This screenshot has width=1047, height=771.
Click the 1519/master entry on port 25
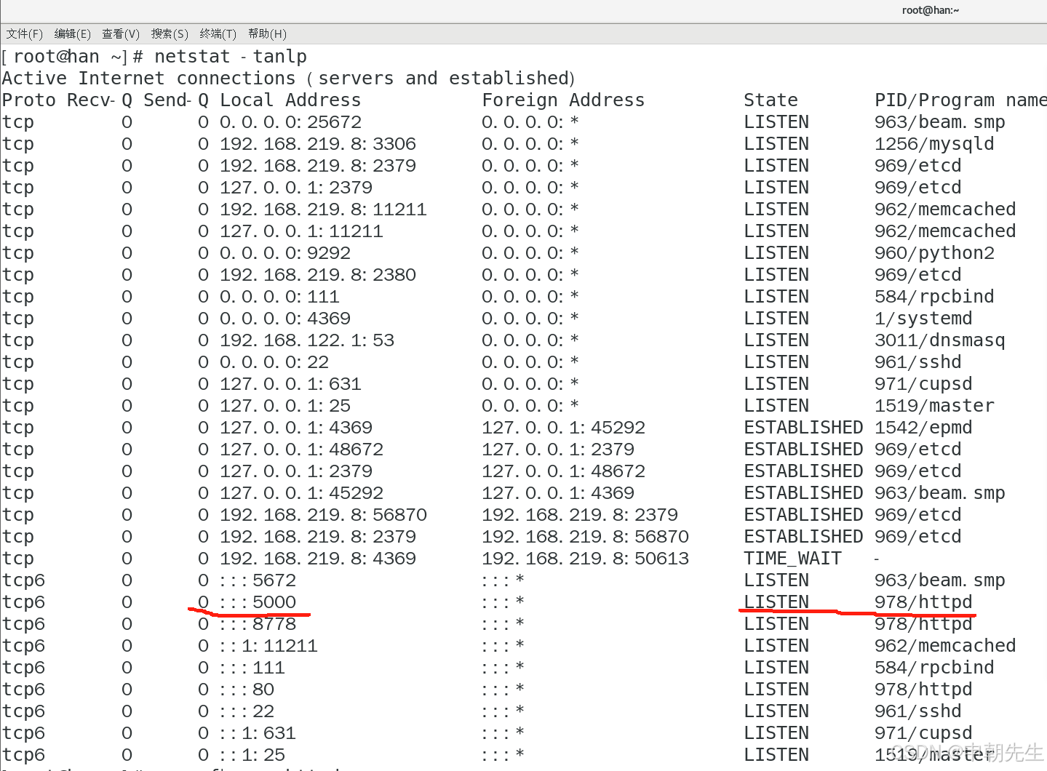[933, 405]
